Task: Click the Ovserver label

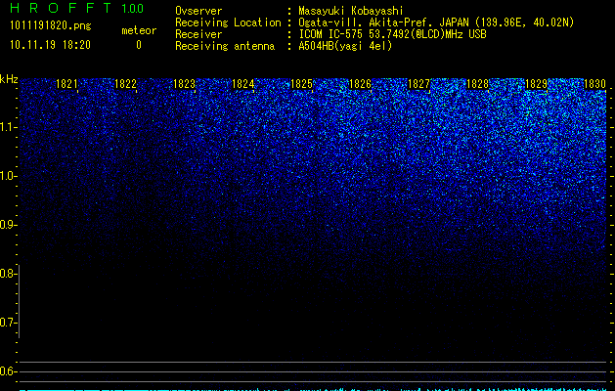Action: (198, 11)
